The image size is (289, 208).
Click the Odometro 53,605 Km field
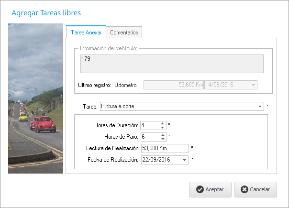[x=174, y=85]
